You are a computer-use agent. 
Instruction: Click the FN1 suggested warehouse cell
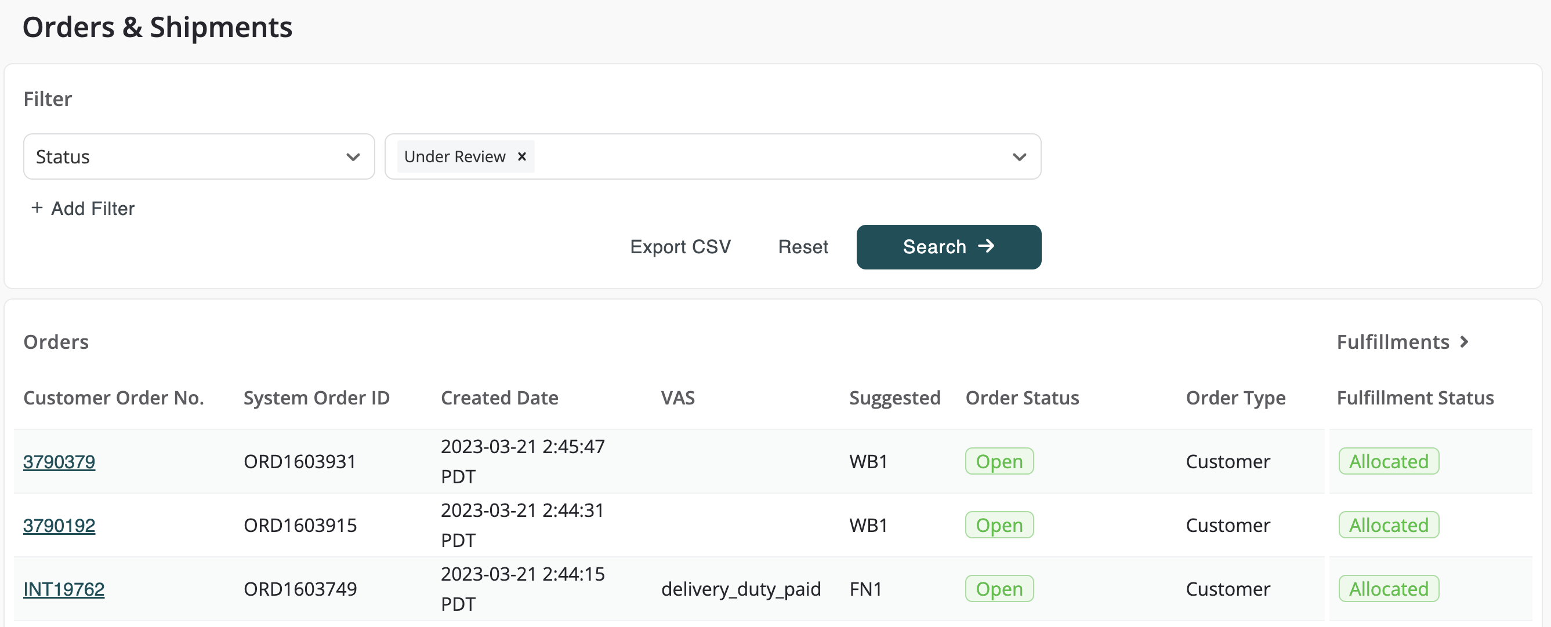(x=865, y=589)
